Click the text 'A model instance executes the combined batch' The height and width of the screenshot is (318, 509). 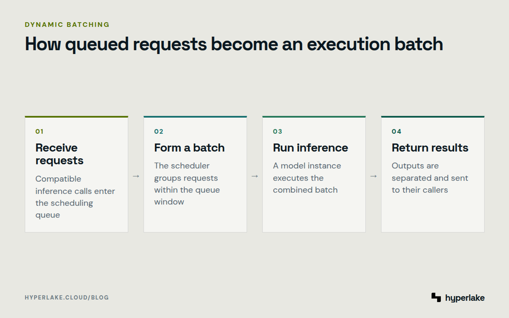tap(307, 178)
